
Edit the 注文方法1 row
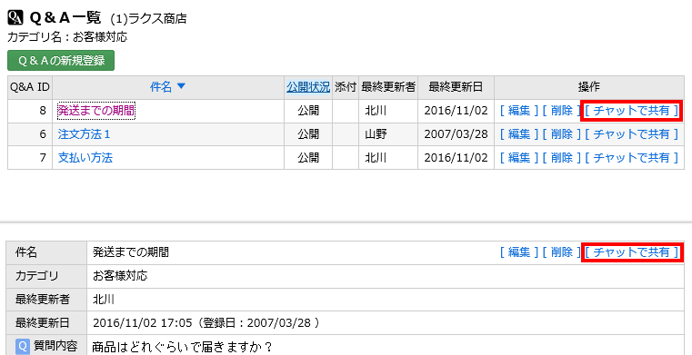pos(519,133)
